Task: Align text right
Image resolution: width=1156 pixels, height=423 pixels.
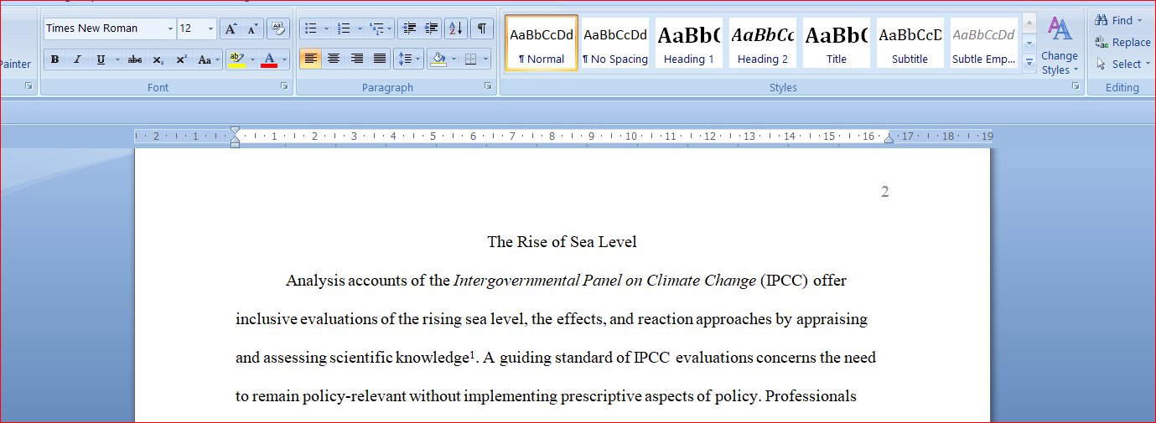Action: pyautogui.click(x=357, y=59)
